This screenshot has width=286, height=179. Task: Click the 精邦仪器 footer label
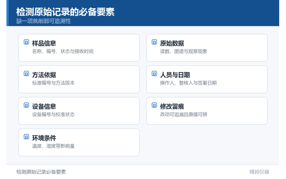tap(259, 172)
